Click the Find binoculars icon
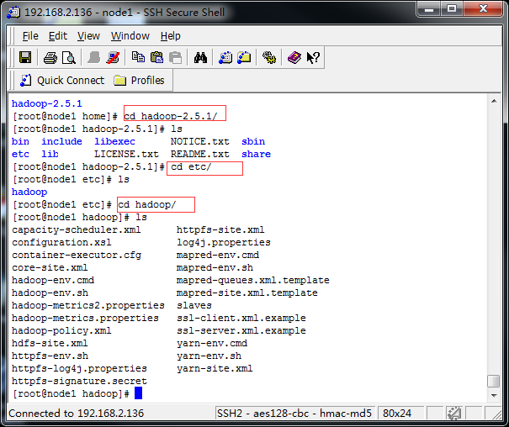Image resolution: width=509 pixels, height=427 pixels. (x=200, y=58)
